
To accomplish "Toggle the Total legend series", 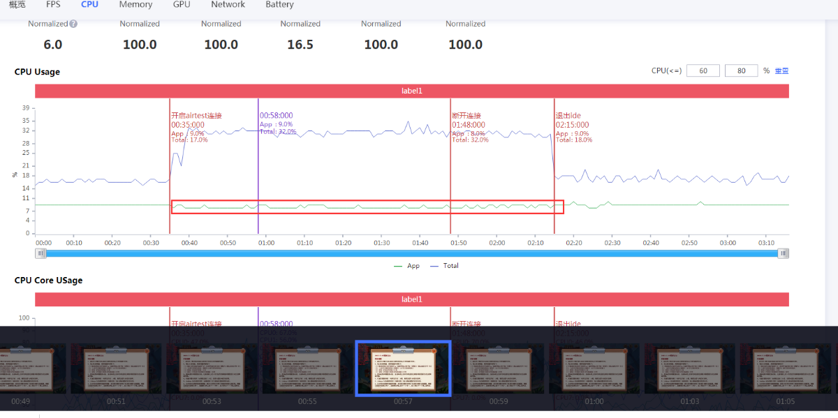I will (x=444, y=266).
